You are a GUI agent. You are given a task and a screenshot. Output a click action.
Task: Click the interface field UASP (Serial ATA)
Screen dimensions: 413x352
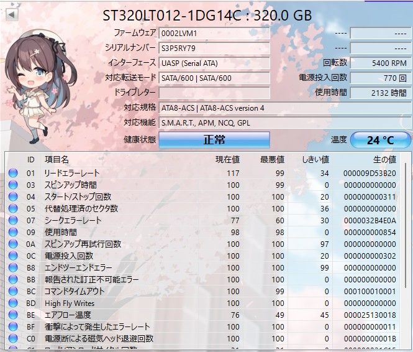pos(214,63)
